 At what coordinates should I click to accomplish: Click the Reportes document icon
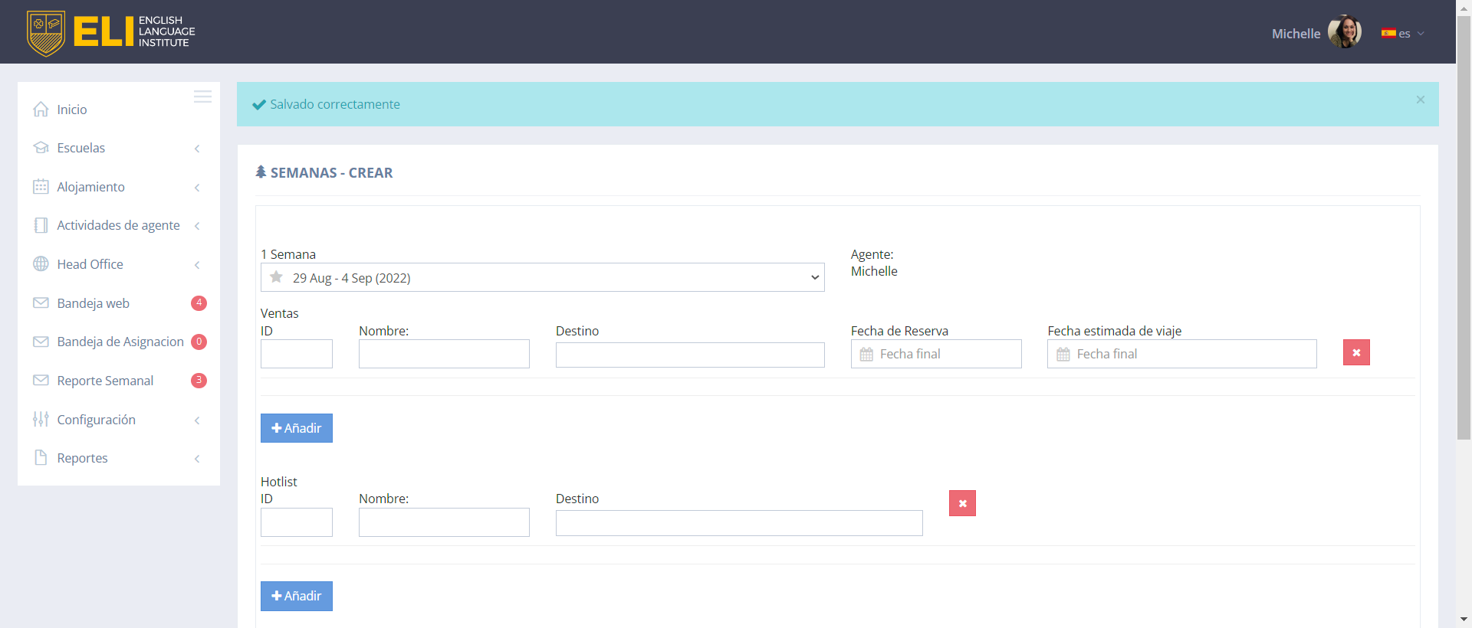[41, 458]
